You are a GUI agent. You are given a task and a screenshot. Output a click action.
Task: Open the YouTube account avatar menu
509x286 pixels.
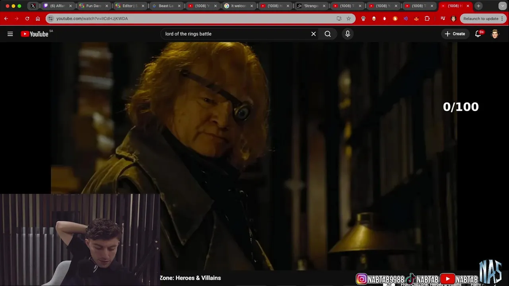495,34
